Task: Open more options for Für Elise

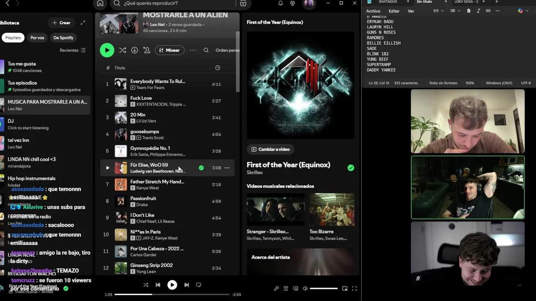Action: pos(227,168)
